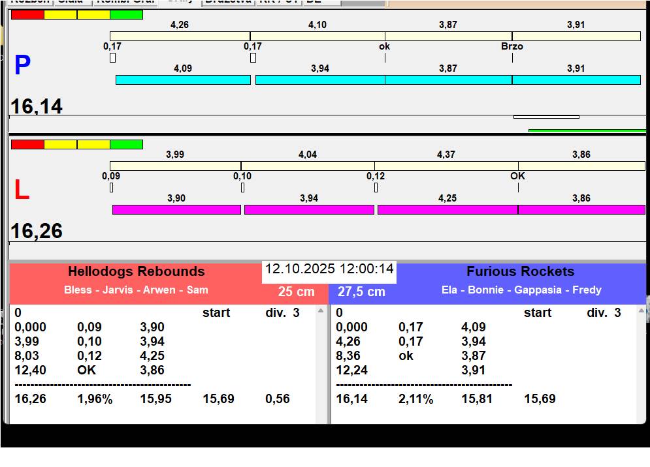Select the cyan 3,87 bar segment
The height and width of the screenshot is (467, 650).
[x=449, y=80]
